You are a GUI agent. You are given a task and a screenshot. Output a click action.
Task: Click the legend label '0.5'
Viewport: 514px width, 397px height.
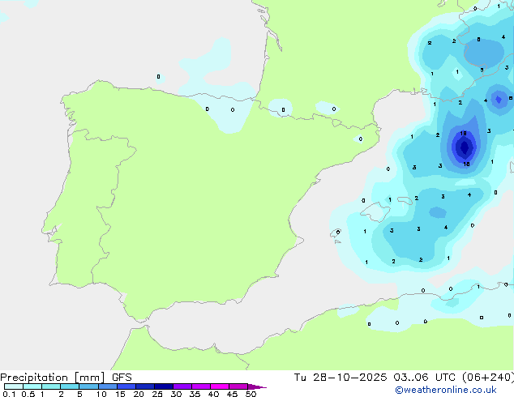tap(28, 394)
